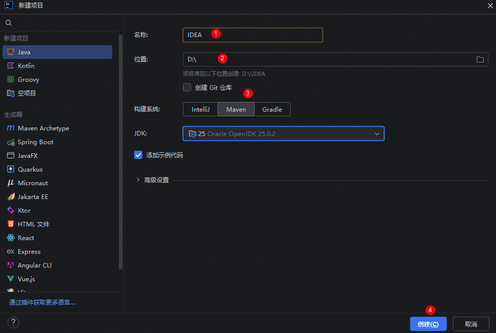Click the project type list scrollbar
The image size is (496, 333).
(120, 152)
